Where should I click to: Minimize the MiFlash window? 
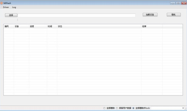173,3
